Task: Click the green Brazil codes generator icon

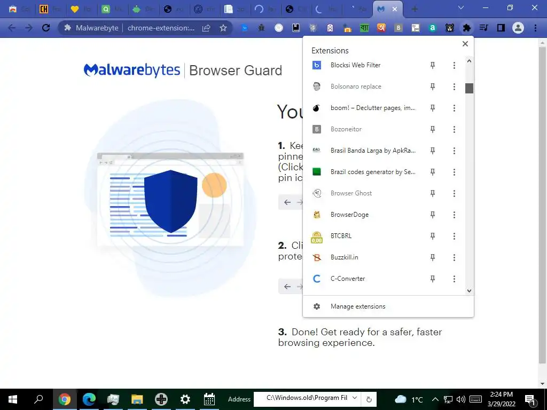Action: (x=316, y=171)
